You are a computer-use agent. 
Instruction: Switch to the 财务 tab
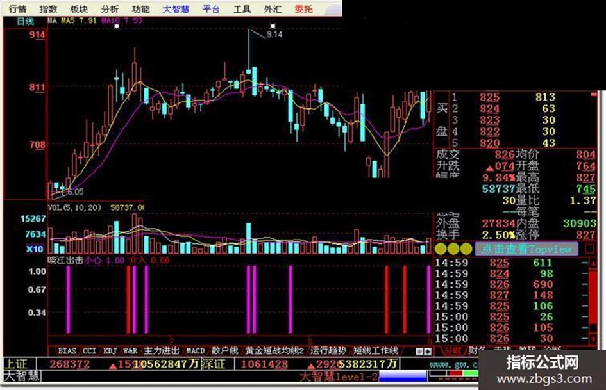pyautogui.click(x=478, y=350)
